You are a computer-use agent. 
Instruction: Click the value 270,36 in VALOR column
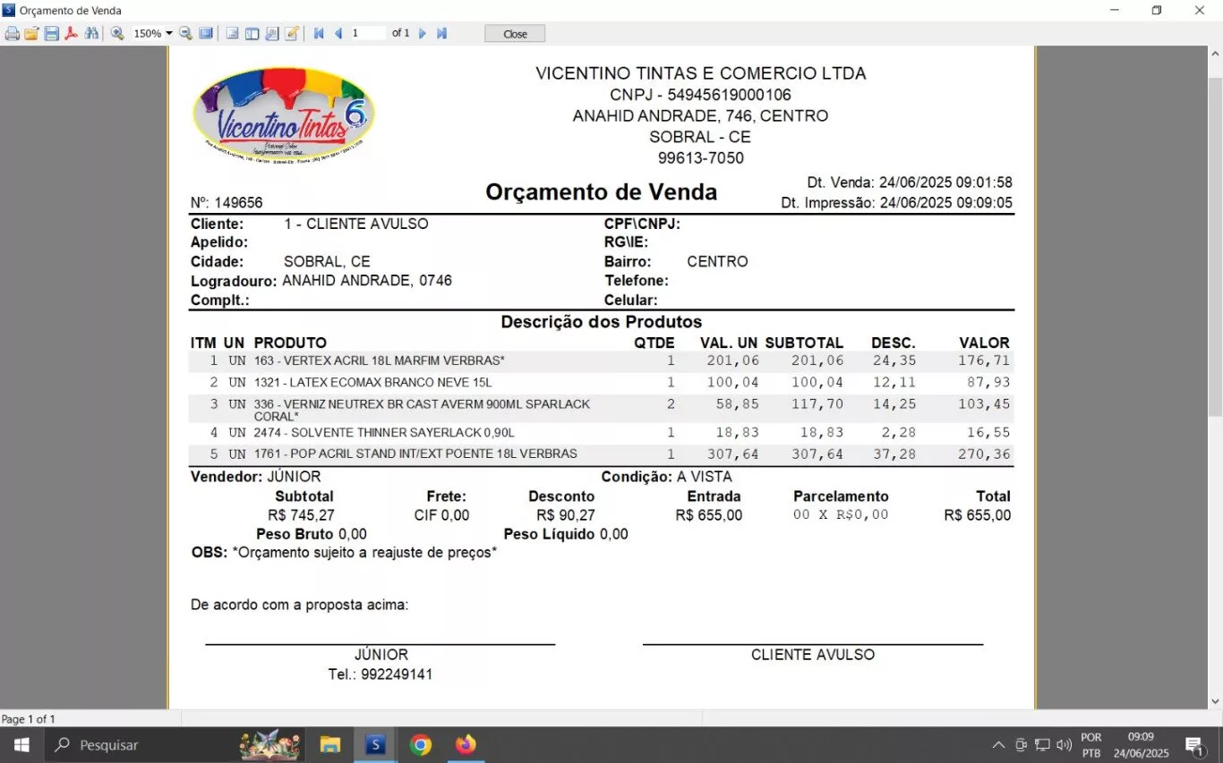coord(983,454)
